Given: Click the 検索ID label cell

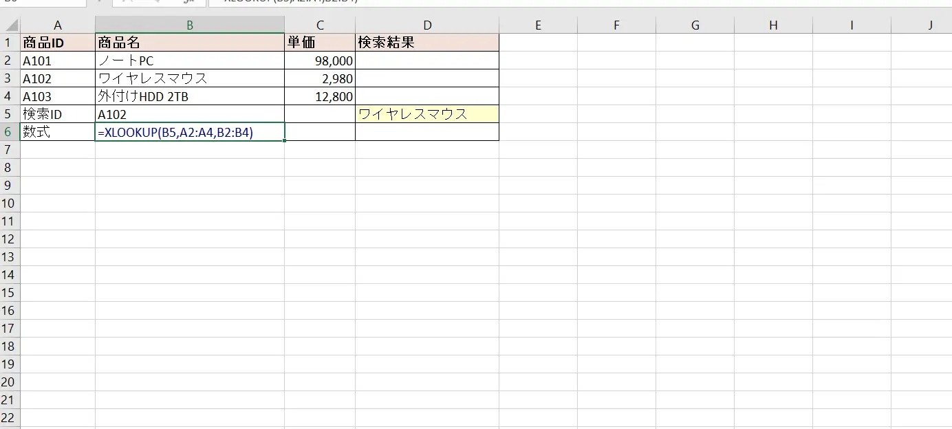Looking at the screenshot, I should click(58, 114).
